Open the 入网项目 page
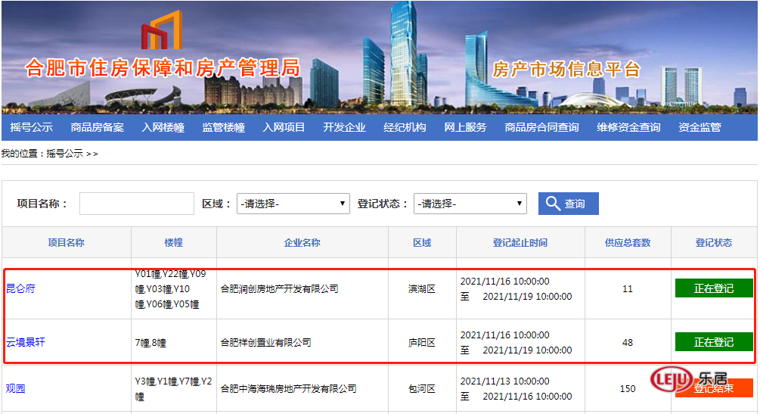The width and height of the screenshot is (760, 414). click(x=284, y=127)
